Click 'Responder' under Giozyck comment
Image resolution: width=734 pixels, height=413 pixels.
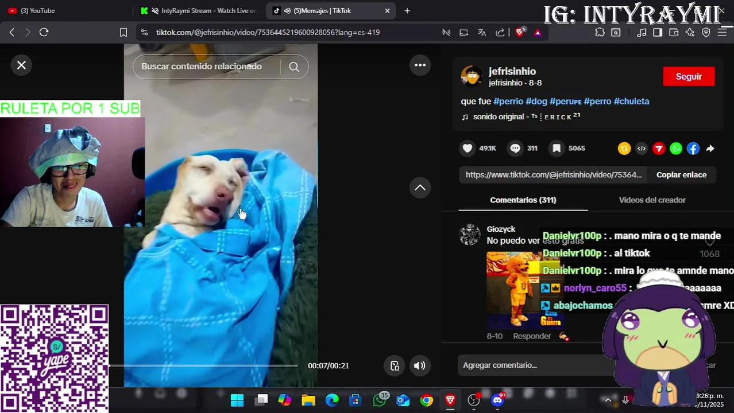pyautogui.click(x=532, y=336)
